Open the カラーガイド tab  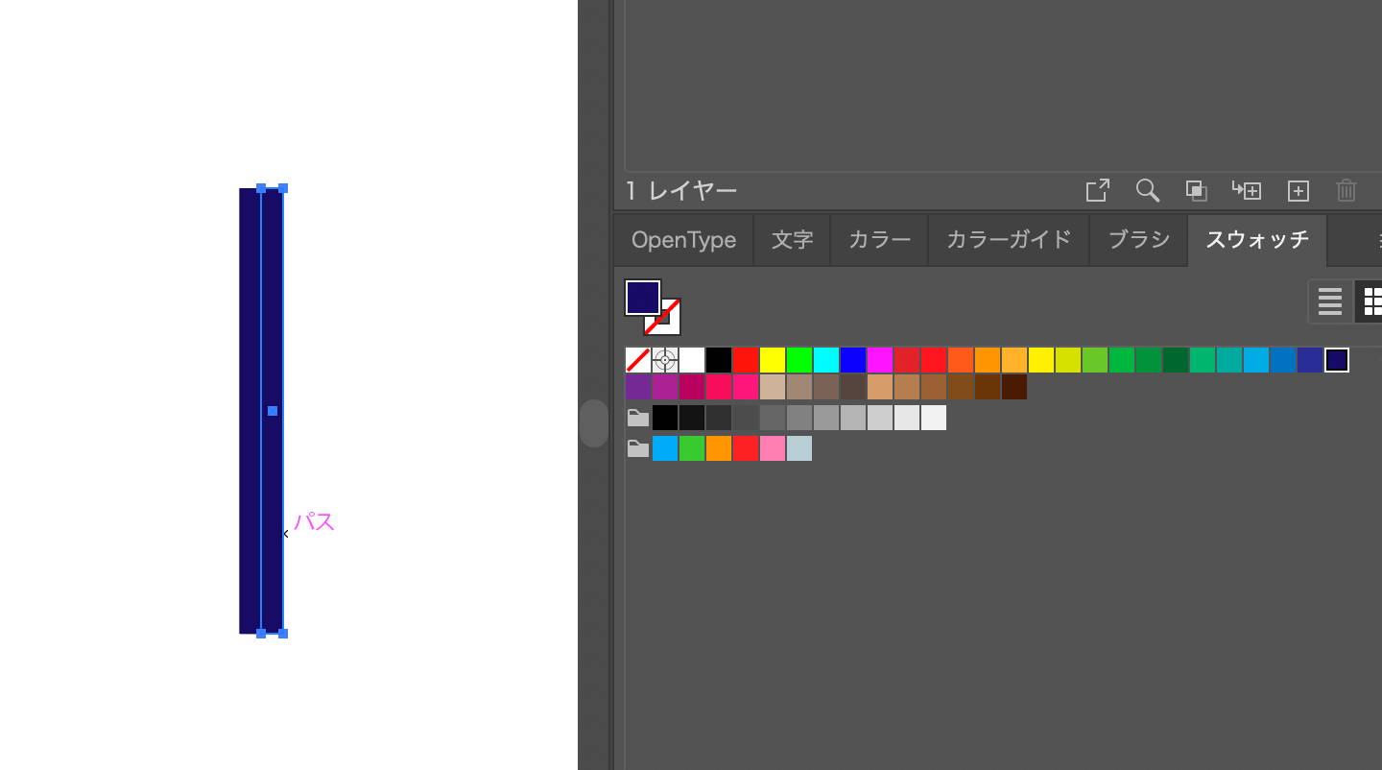click(x=1009, y=240)
